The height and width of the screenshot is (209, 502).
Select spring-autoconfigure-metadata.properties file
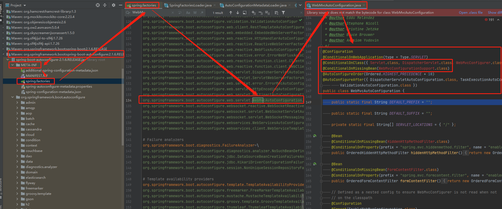point(59,87)
